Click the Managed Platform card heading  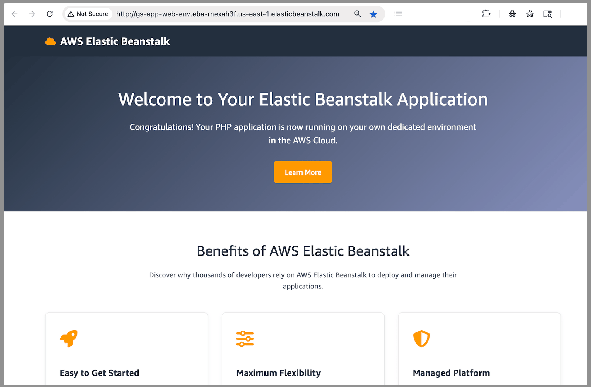tap(451, 373)
